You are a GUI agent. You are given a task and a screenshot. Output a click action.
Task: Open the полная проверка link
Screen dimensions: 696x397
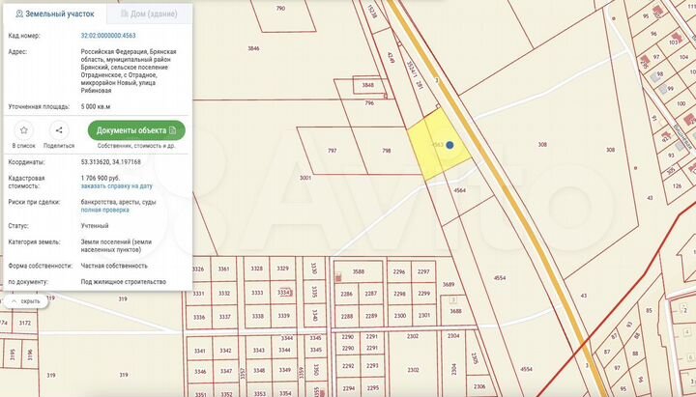point(104,210)
